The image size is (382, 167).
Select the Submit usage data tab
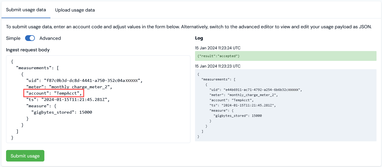click(26, 10)
